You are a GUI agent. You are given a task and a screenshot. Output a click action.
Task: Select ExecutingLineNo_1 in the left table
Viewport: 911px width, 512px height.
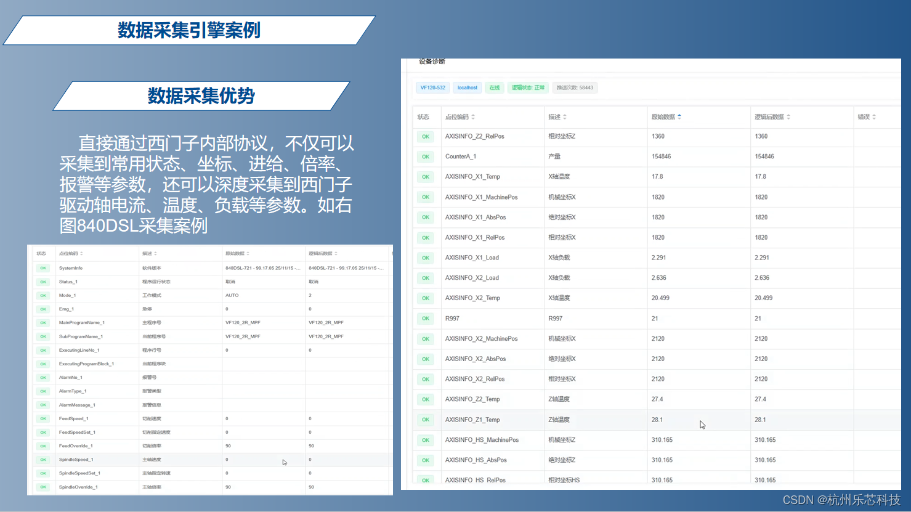coord(79,350)
